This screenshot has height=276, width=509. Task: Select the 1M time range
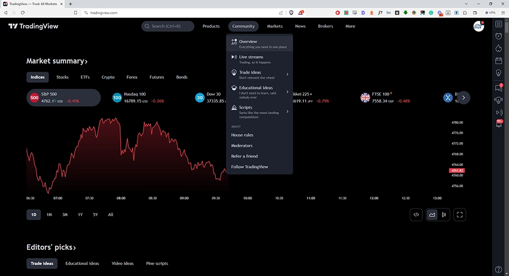[x=49, y=214]
